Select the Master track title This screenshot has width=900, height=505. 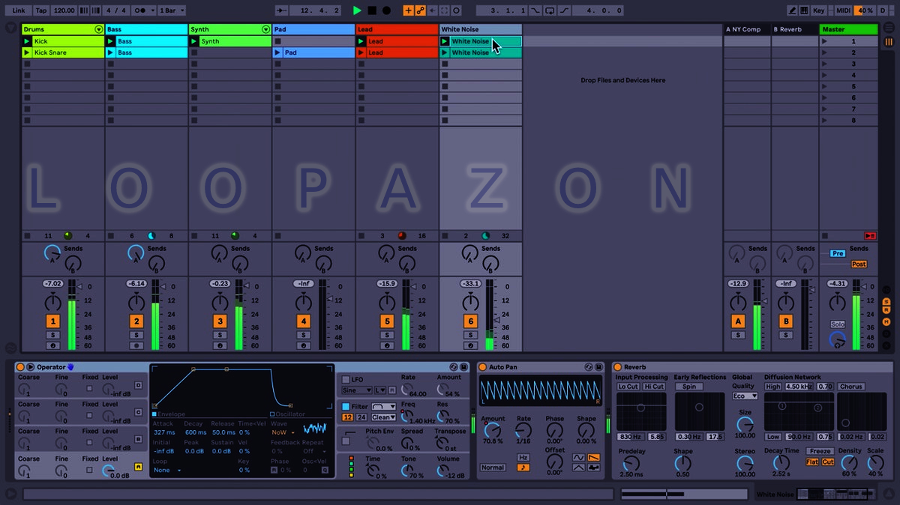pyautogui.click(x=848, y=29)
